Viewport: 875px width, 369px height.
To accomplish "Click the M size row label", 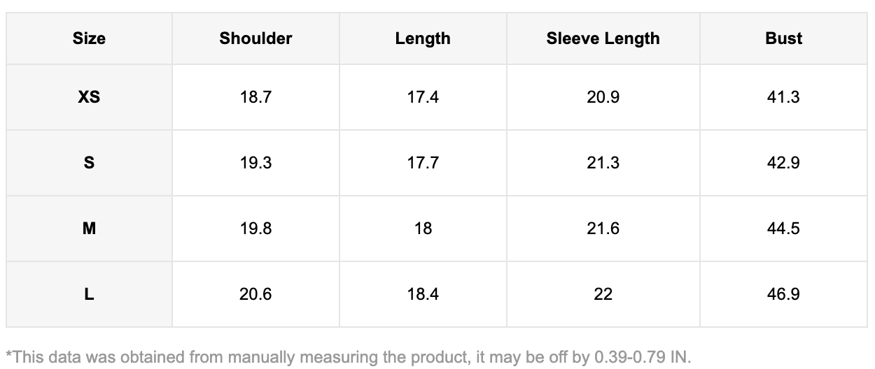I will pyautogui.click(x=89, y=229).
